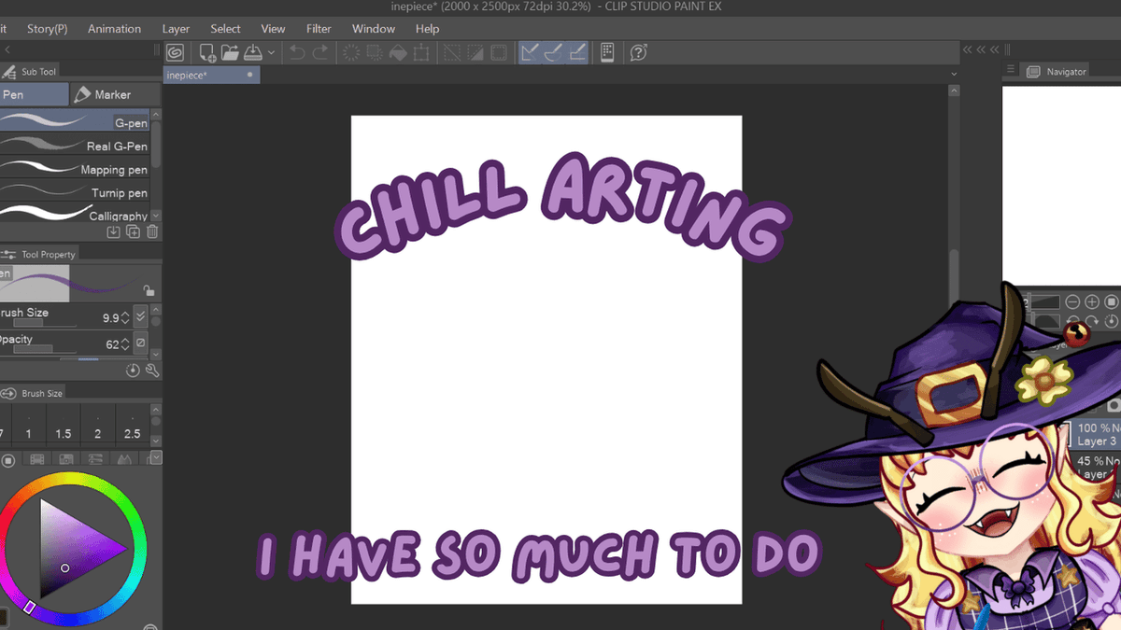
Task: Open the Help menu
Action: (427, 29)
